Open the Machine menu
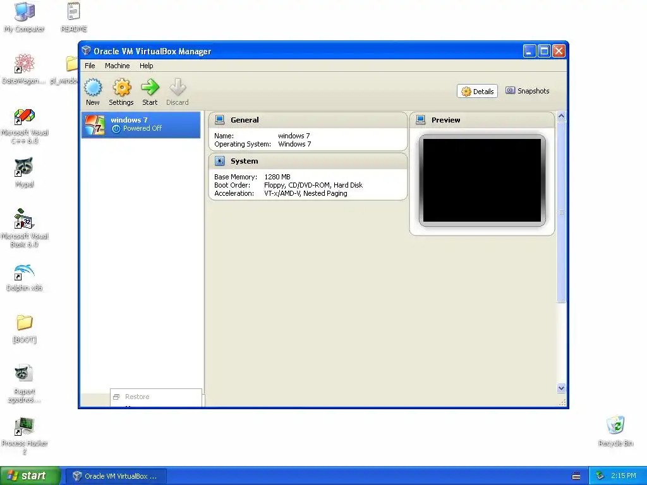 pos(117,66)
